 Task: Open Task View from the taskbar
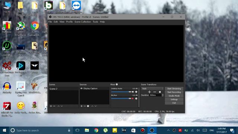[x=77, y=130]
